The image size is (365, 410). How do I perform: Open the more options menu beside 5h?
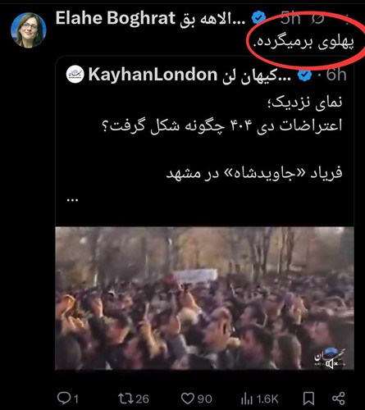pos(348,19)
